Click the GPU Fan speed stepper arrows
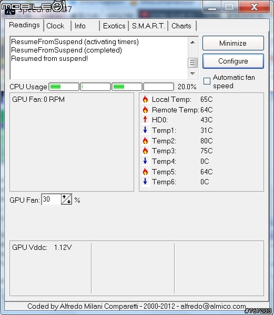Viewport: 274px width, 315px height. pyautogui.click(x=67, y=199)
